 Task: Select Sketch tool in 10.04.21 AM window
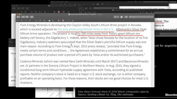click(21, 12)
